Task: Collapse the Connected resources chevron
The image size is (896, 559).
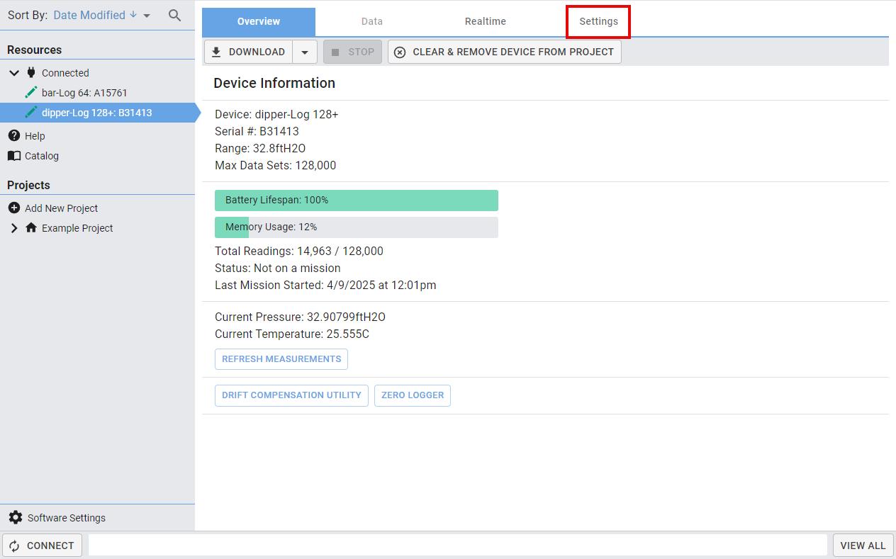Action: tap(14, 72)
